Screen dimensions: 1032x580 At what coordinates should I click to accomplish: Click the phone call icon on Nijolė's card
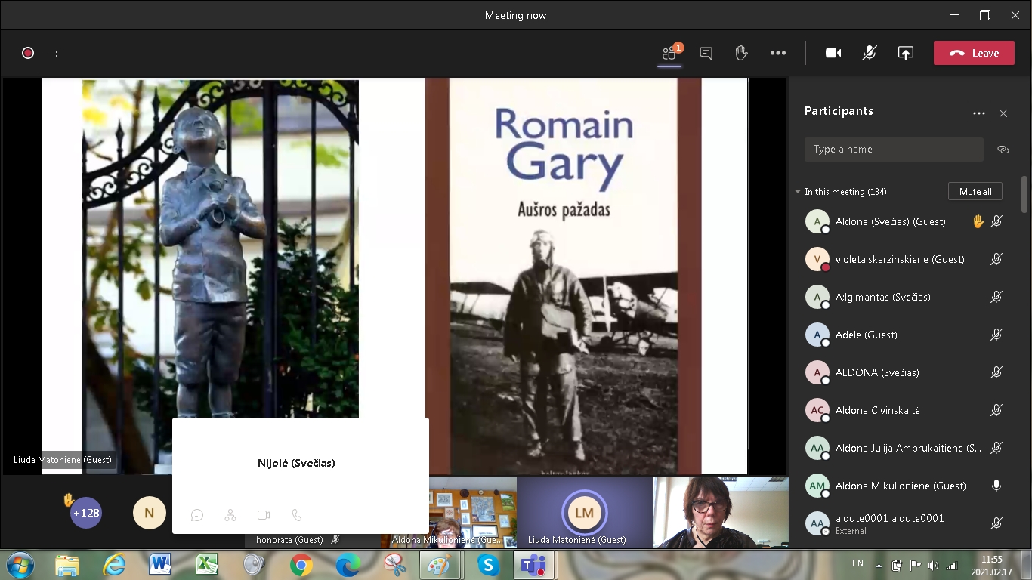[x=297, y=515]
